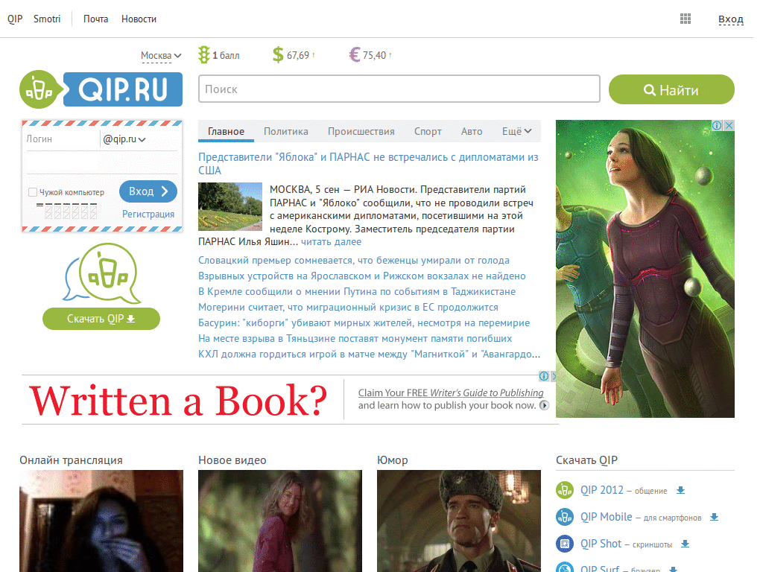Download QIP Mobile via arrow icon
Image resolution: width=763 pixels, height=572 pixels.
pyautogui.click(x=714, y=517)
